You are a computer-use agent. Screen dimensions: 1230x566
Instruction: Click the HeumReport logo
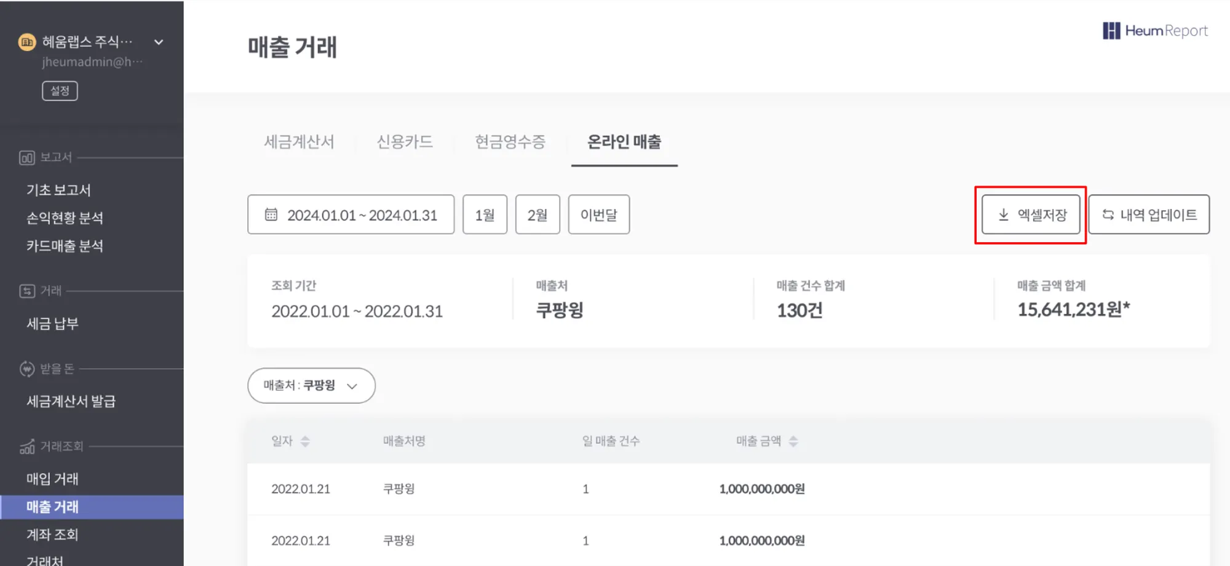[1155, 31]
